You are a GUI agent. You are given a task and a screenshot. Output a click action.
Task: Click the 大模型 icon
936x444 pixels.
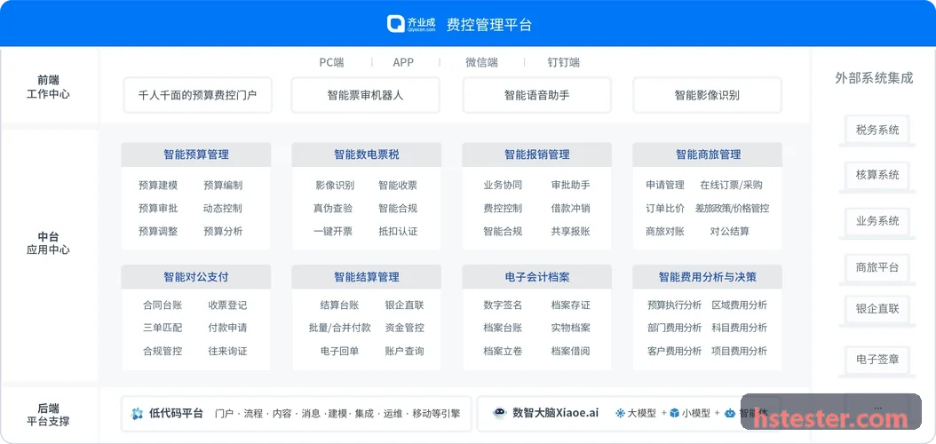coord(620,413)
